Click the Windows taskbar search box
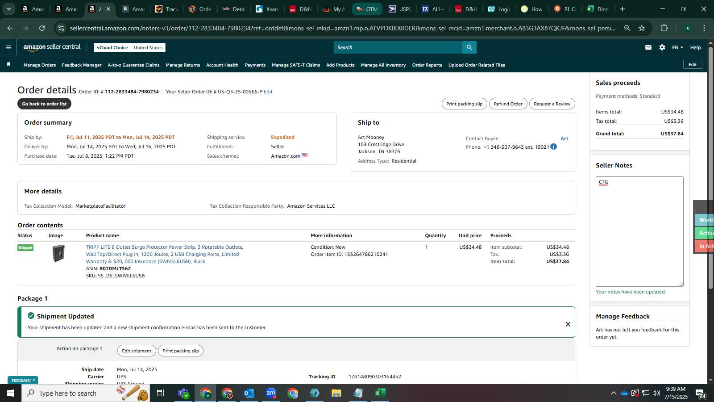The image size is (714, 402). click(x=86, y=393)
